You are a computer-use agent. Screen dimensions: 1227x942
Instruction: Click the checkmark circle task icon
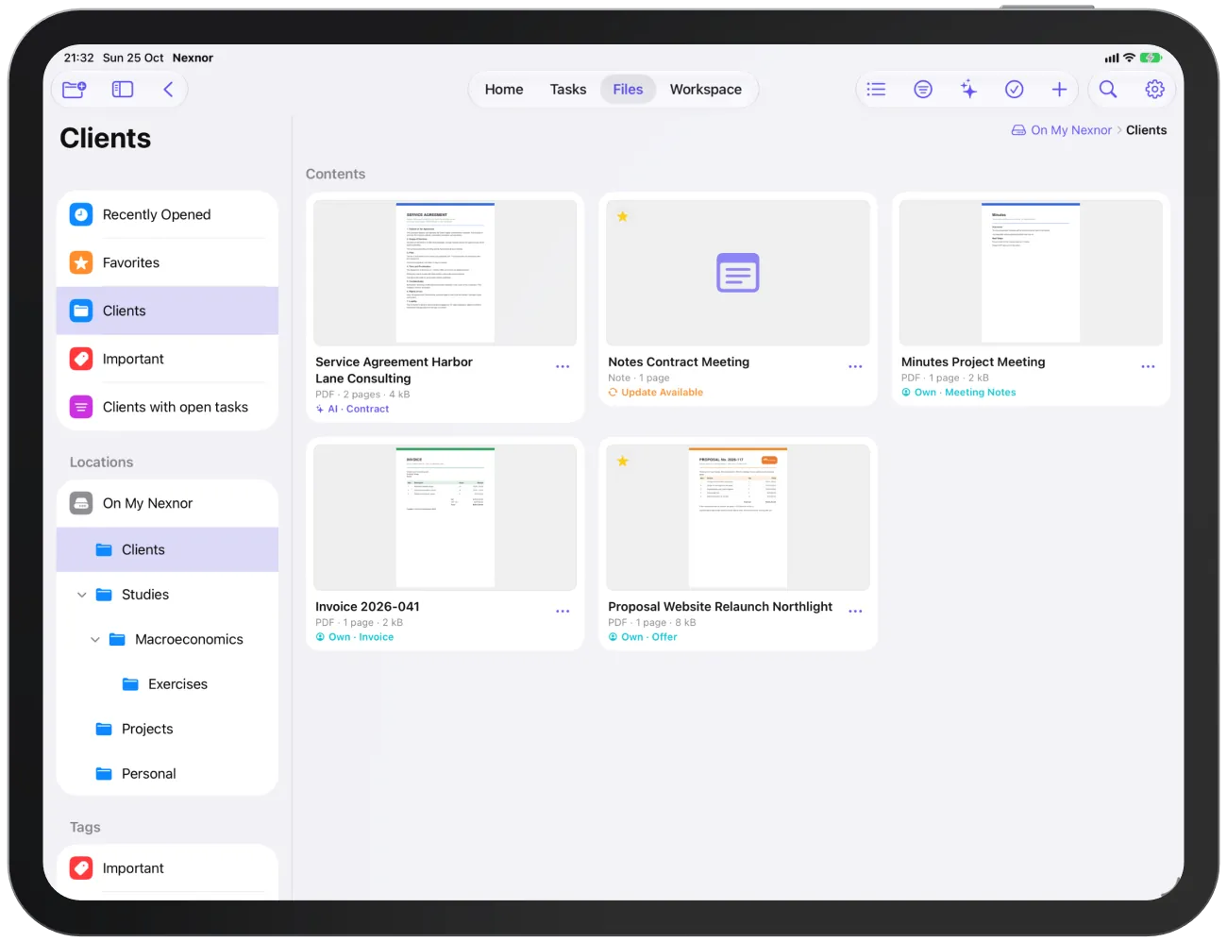click(x=1015, y=90)
